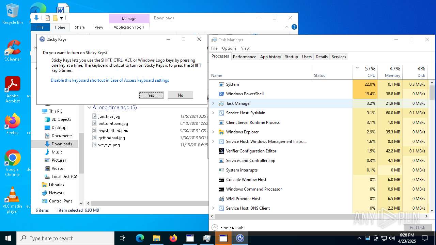
Task: Click Yes in Sticky Keys dialog
Action: coord(151,95)
